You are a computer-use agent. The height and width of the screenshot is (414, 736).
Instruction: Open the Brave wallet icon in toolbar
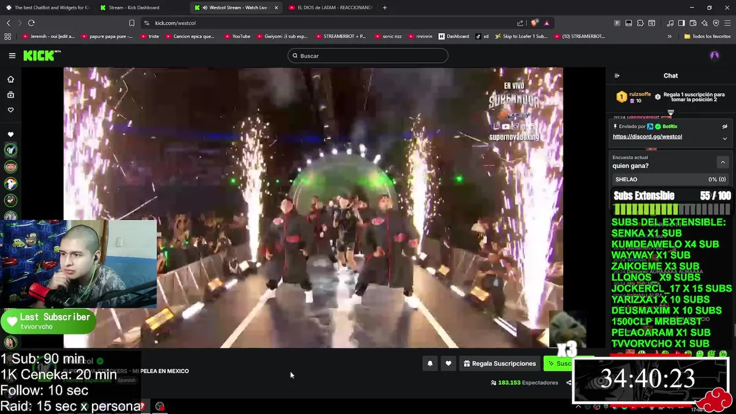(x=693, y=23)
